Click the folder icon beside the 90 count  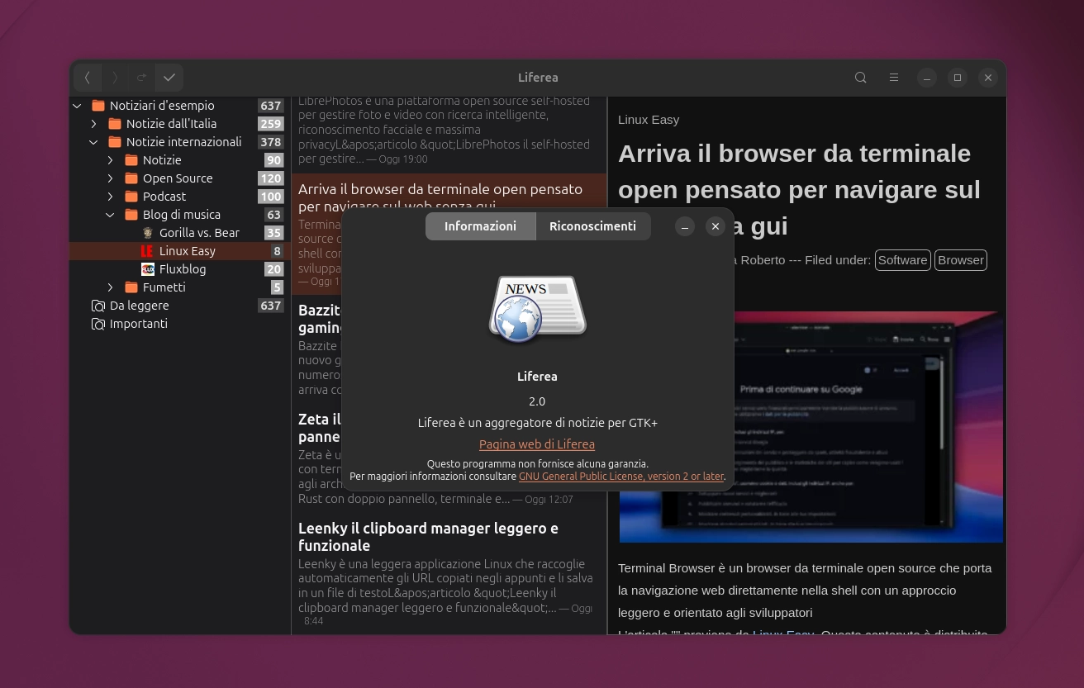131,160
